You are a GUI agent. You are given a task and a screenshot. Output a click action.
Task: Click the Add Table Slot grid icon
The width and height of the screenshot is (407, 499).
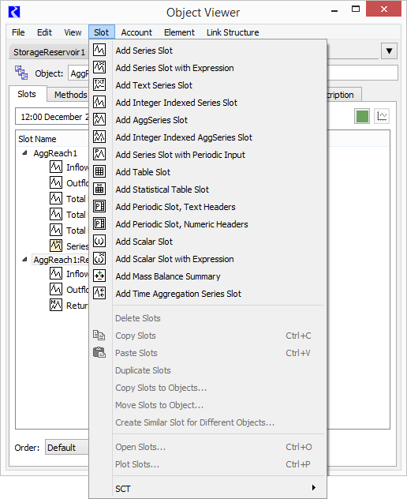pyautogui.click(x=99, y=171)
